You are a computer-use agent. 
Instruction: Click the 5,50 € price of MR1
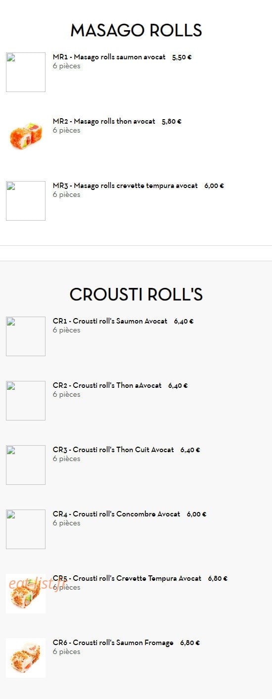tap(182, 57)
